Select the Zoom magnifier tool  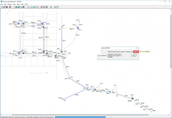pos(55,7)
